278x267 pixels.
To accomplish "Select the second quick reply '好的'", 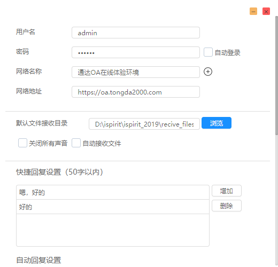I will tap(113, 207).
